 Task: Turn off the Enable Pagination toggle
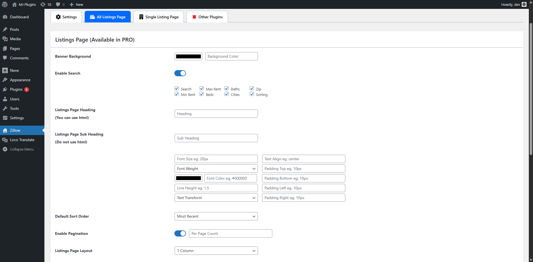[180, 233]
